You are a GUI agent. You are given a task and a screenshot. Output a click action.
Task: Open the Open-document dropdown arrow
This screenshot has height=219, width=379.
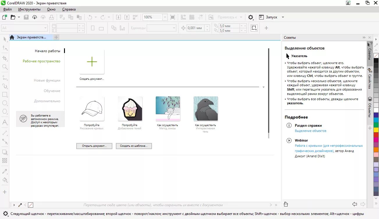[x=19, y=17]
